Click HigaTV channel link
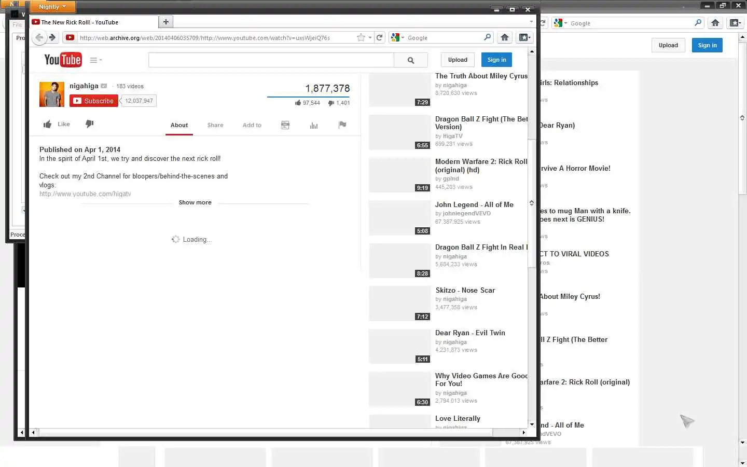 click(x=452, y=136)
